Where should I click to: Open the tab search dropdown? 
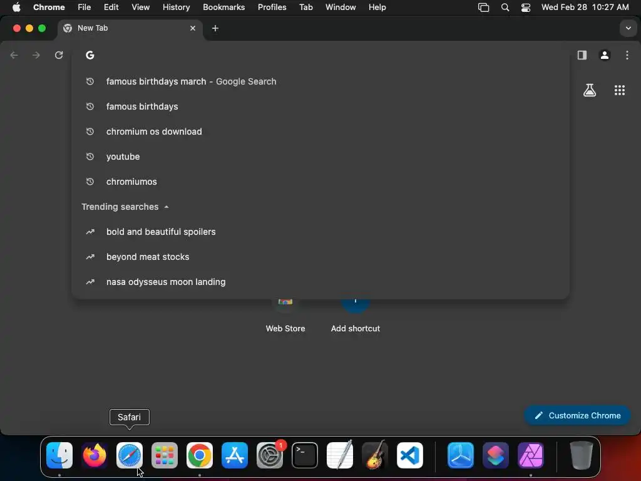click(x=628, y=28)
